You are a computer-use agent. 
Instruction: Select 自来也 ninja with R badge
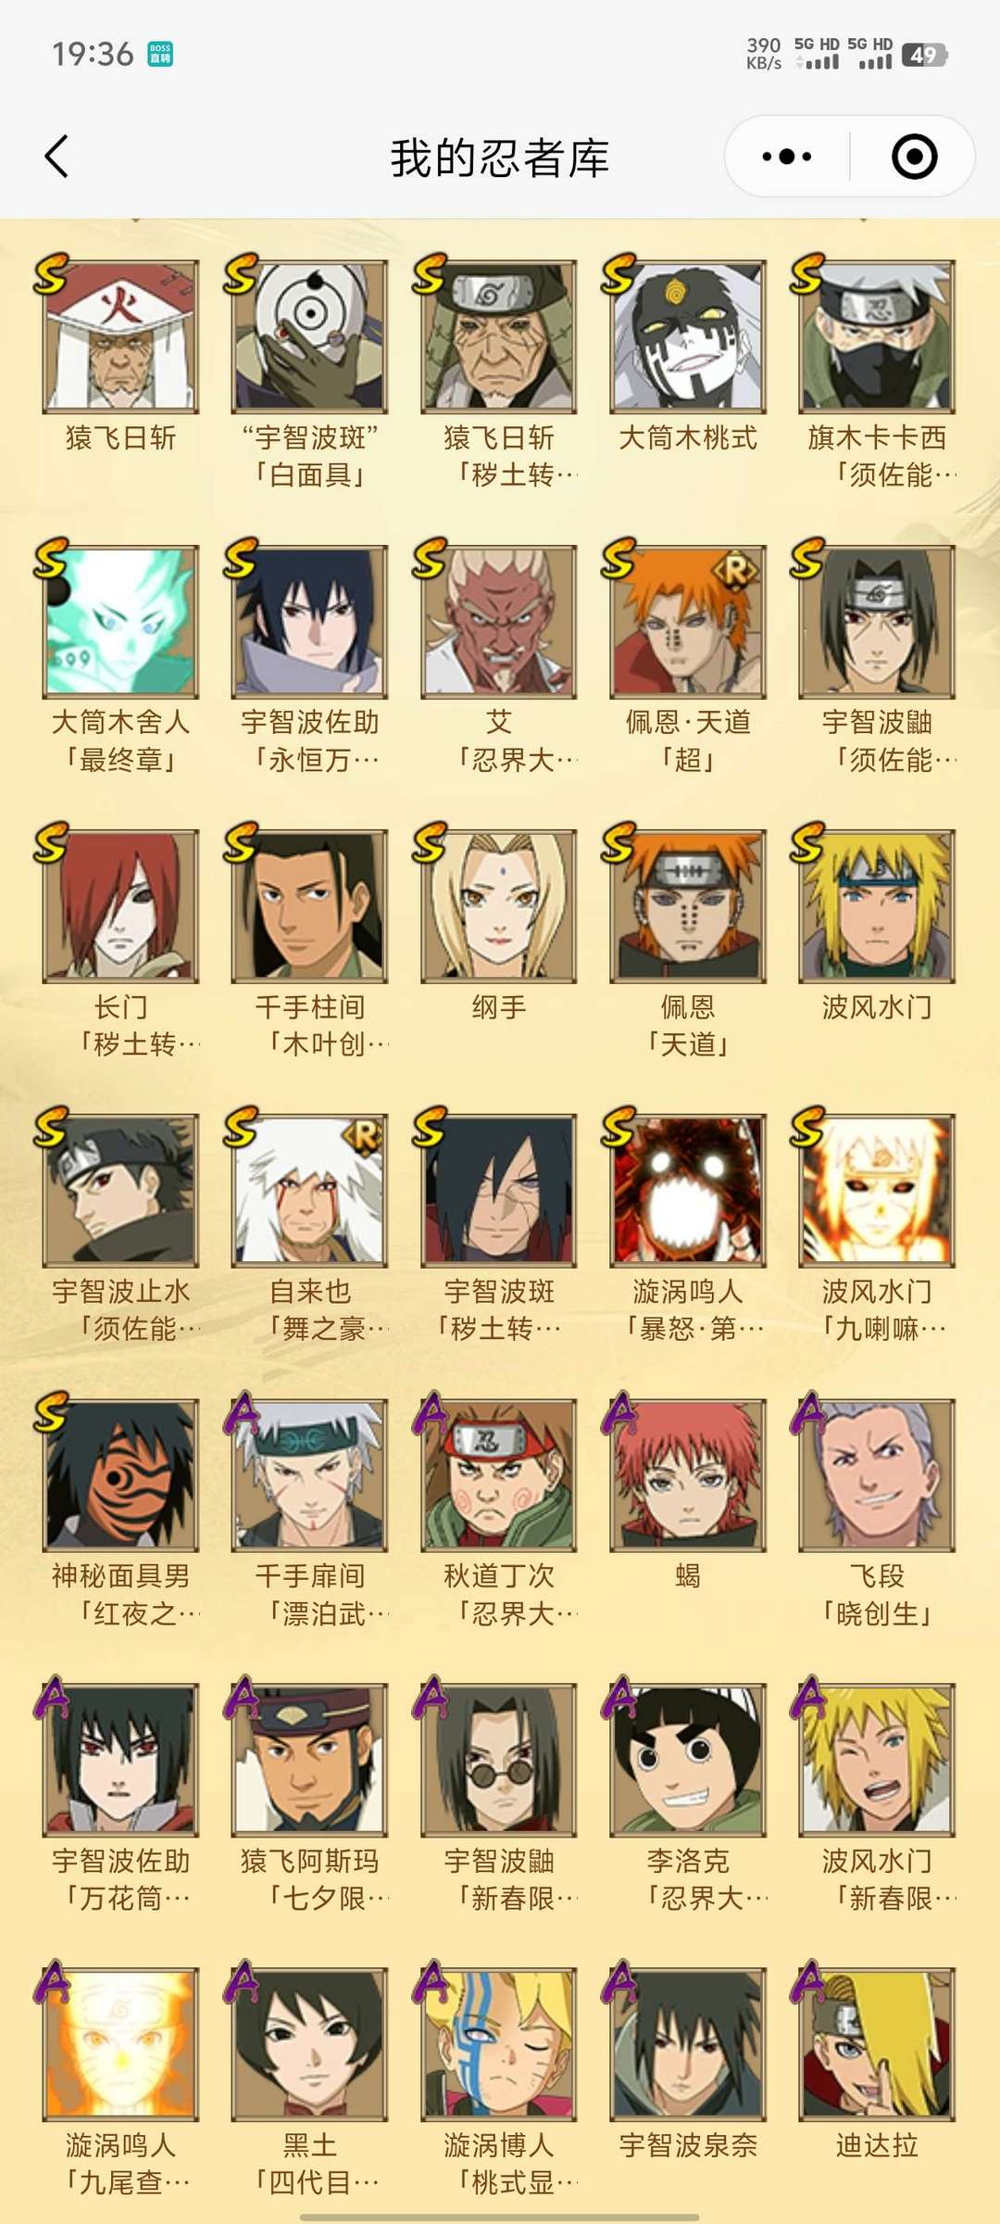pyautogui.click(x=310, y=1190)
